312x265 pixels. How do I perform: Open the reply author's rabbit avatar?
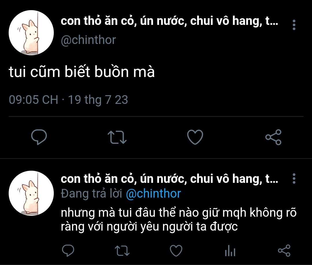point(31,193)
